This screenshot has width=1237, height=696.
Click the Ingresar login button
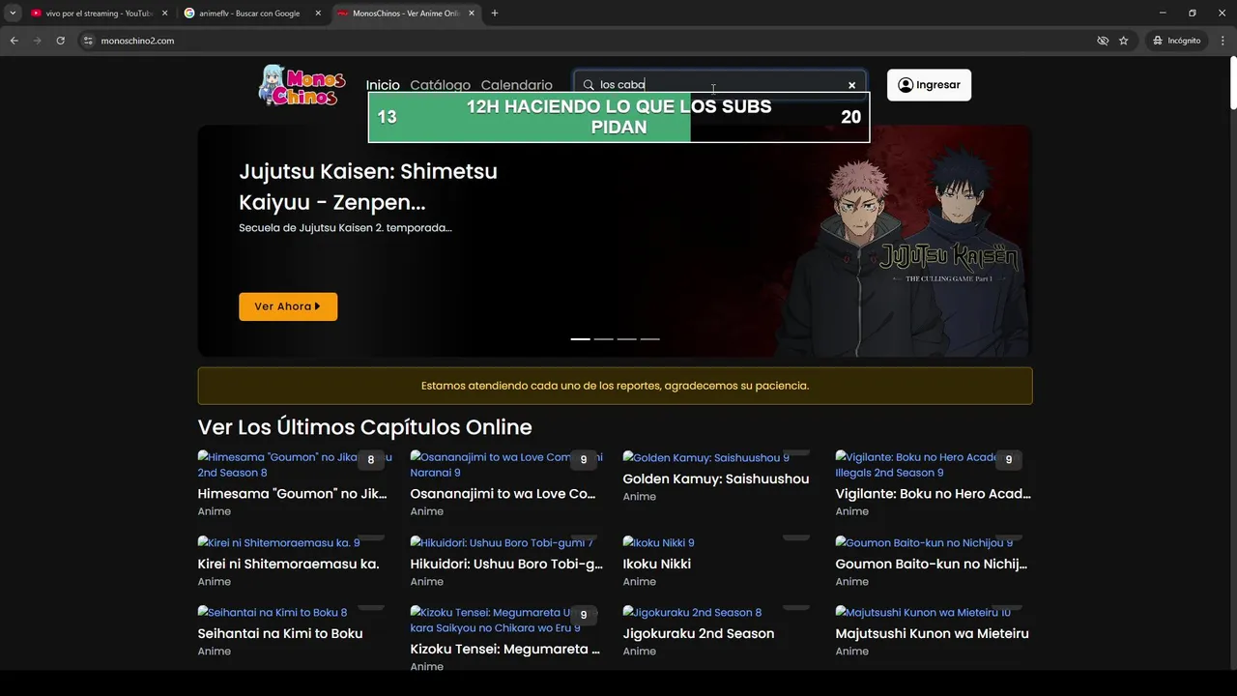pos(929,85)
